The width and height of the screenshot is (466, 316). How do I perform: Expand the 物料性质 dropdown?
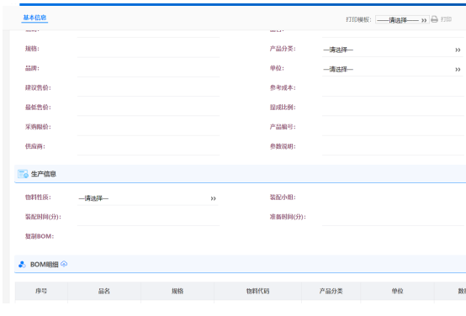[148, 198]
